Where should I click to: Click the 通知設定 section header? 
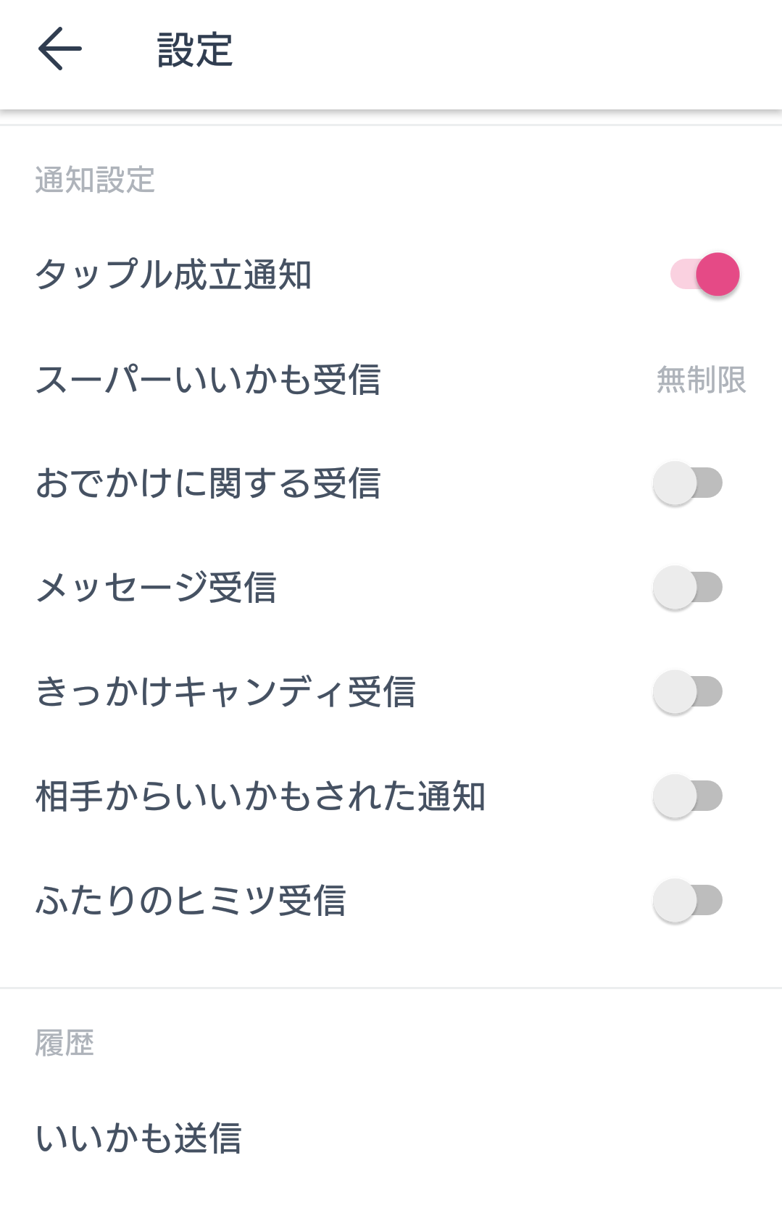95,180
